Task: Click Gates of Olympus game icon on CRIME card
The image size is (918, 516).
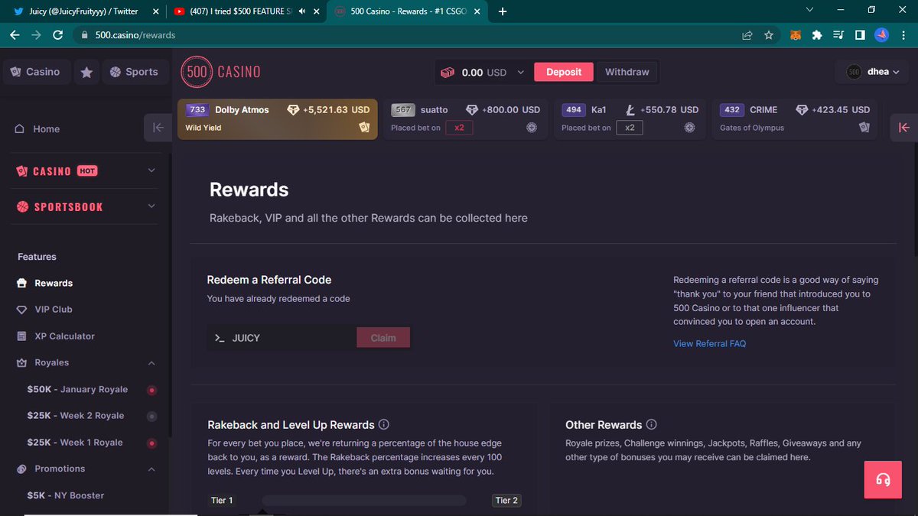Action: [x=864, y=128]
